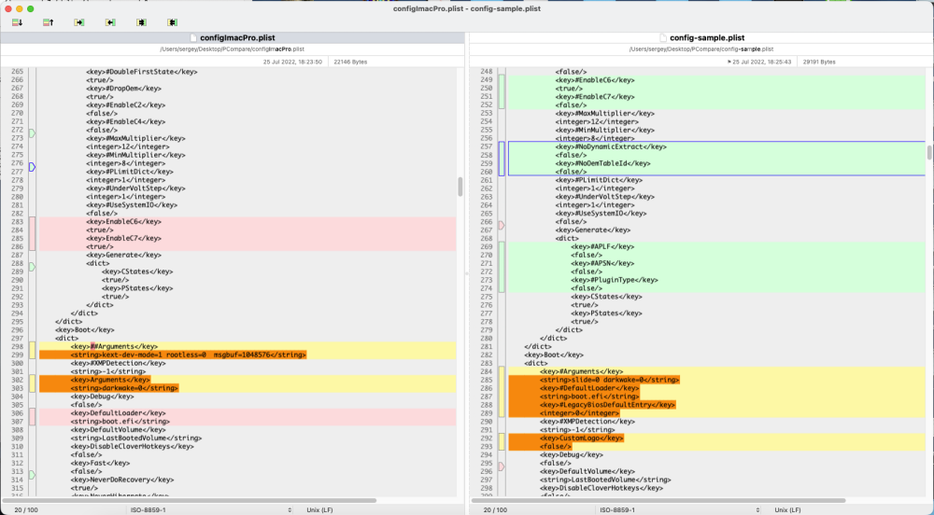This screenshot has height=515, width=934.
Task: Copy all differences to the left
Action: (x=172, y=22)
